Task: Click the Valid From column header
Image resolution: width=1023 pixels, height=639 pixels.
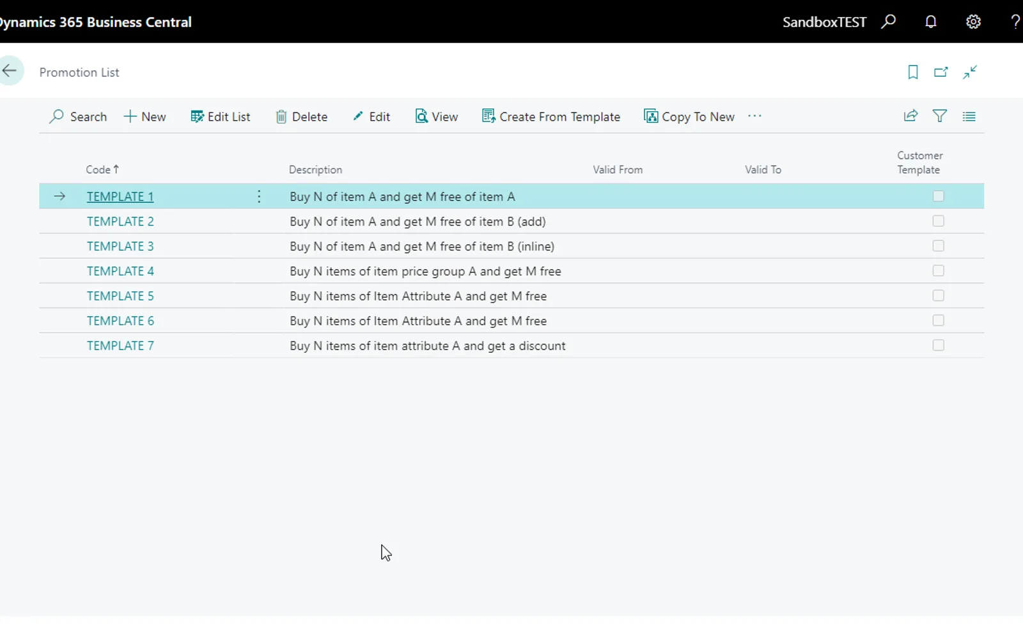Action: click(x=618, y=169)
